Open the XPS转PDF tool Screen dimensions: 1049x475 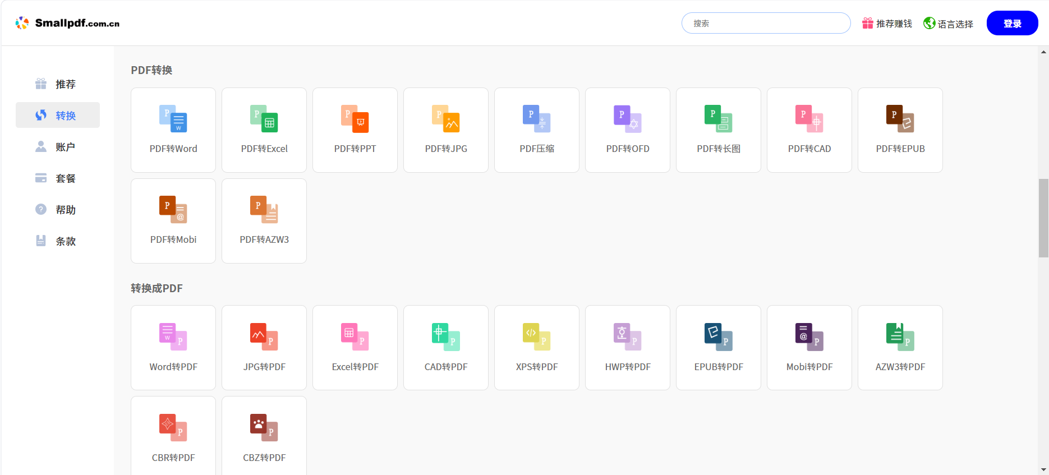click(536, 336)
